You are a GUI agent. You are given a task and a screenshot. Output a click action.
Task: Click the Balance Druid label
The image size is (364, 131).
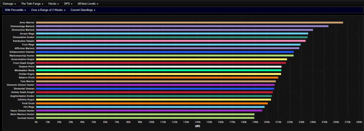tap(27, 78)
